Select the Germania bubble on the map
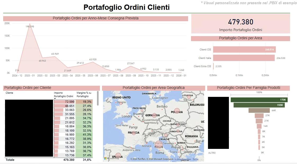 [154, 115]
